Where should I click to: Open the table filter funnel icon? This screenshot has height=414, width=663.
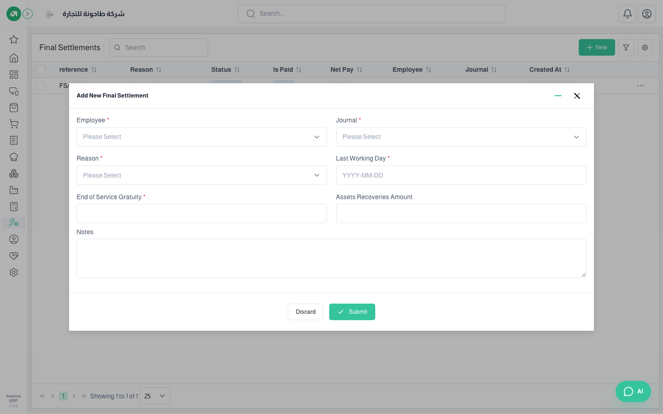(x=626, y=47)
